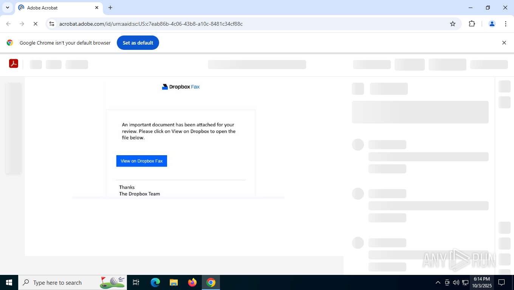The height and width of the screenshot is (290, 514).
Task: Select the Adobe Acrobat browser tab
Action: (59, 8)
